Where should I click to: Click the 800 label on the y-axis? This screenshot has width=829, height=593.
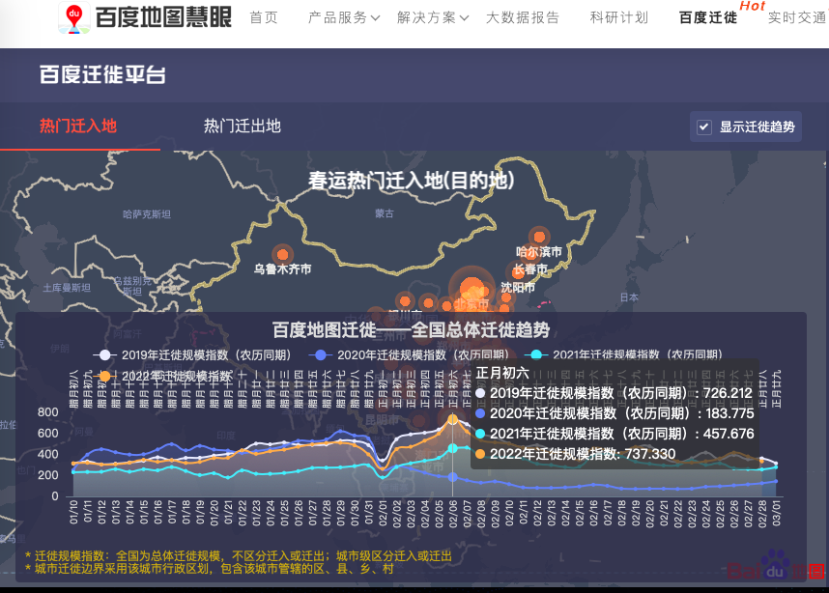[48, 412]
